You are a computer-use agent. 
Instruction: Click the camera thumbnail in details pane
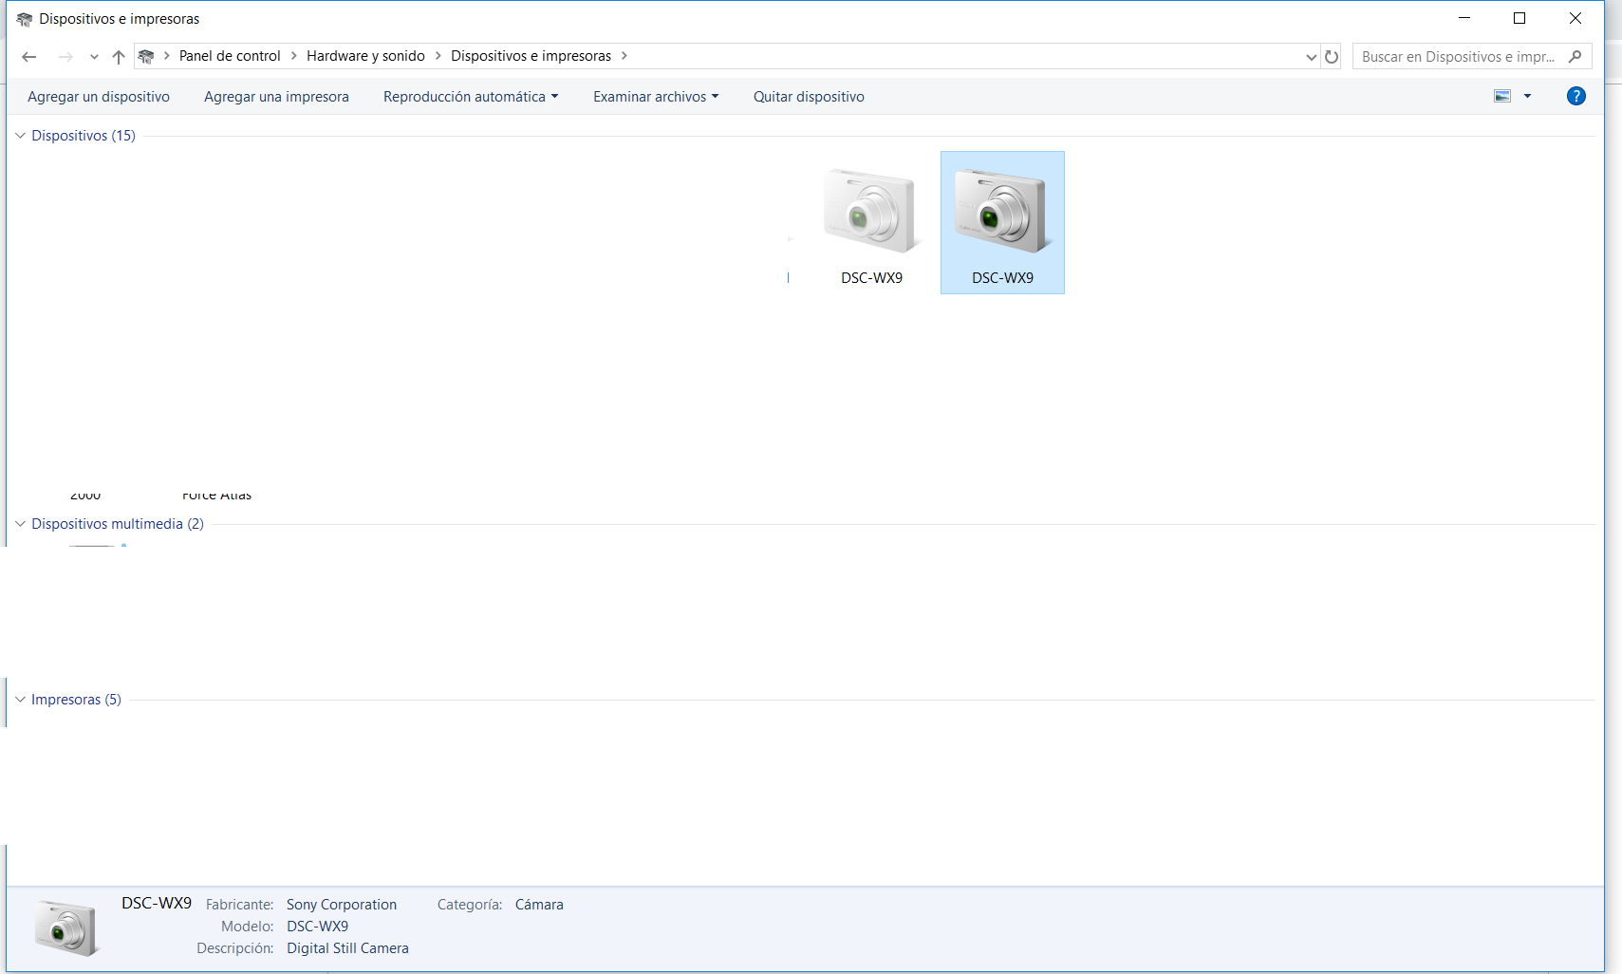tap(65, 927)
